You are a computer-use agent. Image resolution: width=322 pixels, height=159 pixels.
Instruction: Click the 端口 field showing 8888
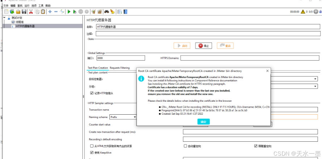pos(121,58)
